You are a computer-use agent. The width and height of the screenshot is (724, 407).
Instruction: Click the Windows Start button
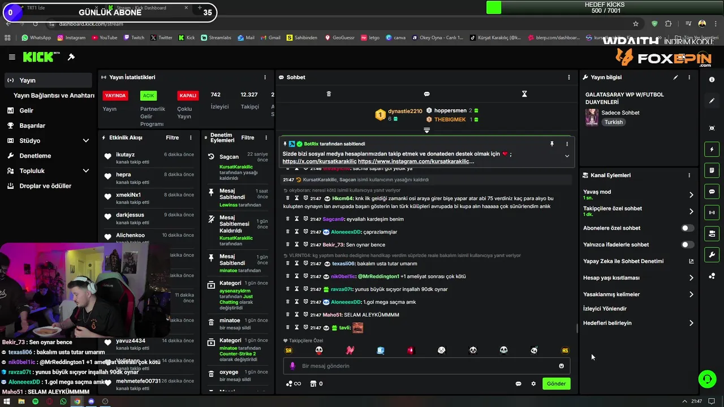click(7, 401)
